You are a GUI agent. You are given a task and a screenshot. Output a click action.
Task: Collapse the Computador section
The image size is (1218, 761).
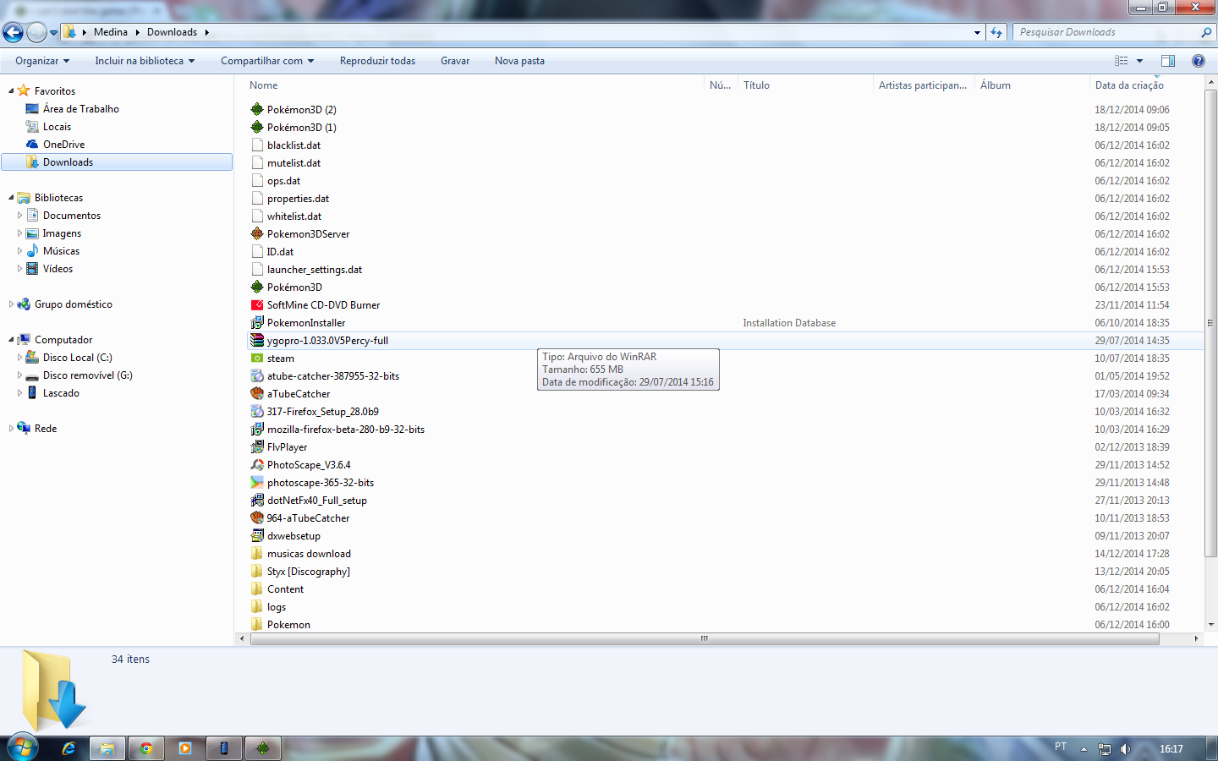[11, 340]
